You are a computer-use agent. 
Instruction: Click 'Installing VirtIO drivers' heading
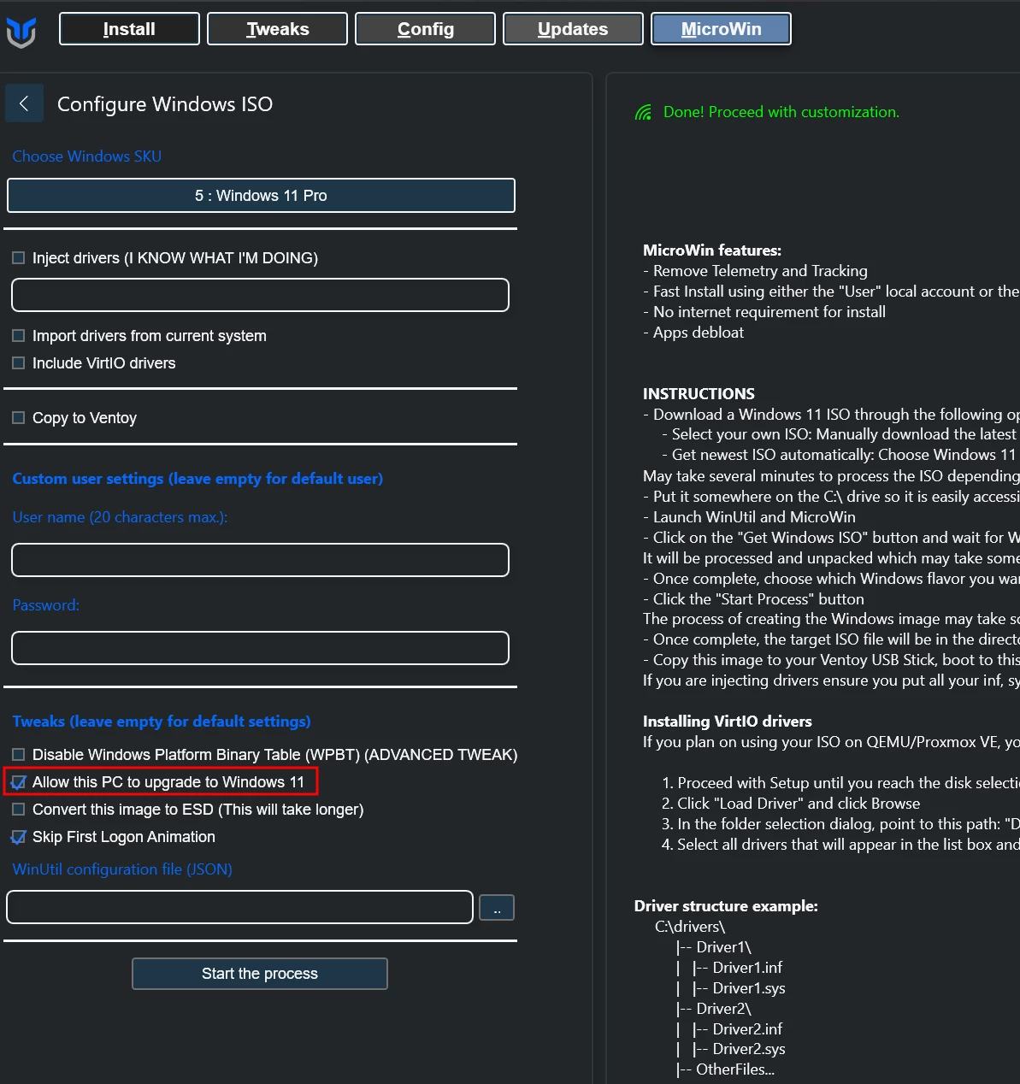coord(728,722)
